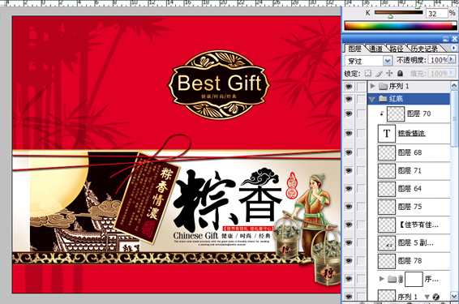Click the lock image pixels brush icon

[x=379, y=73]
